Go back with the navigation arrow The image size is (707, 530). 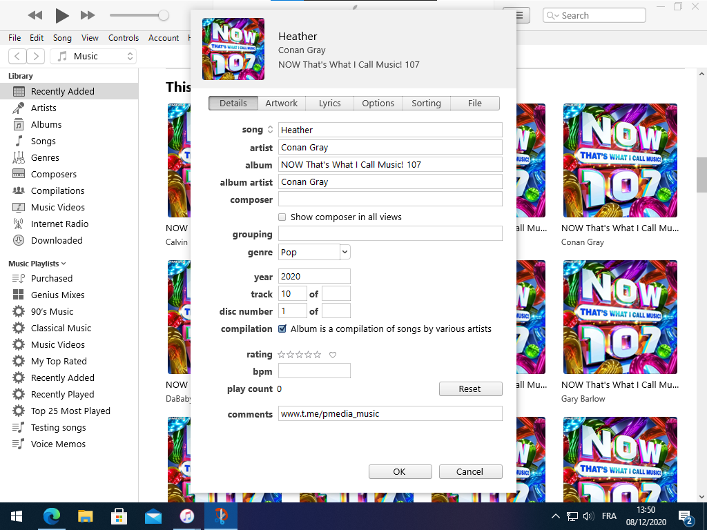[x=17, y=57]
